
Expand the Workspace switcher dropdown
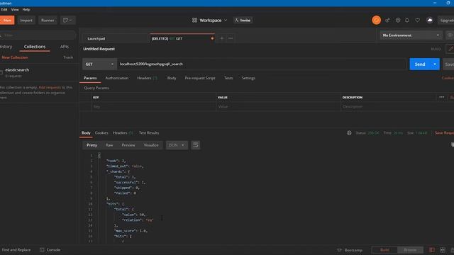pos(226,21)
